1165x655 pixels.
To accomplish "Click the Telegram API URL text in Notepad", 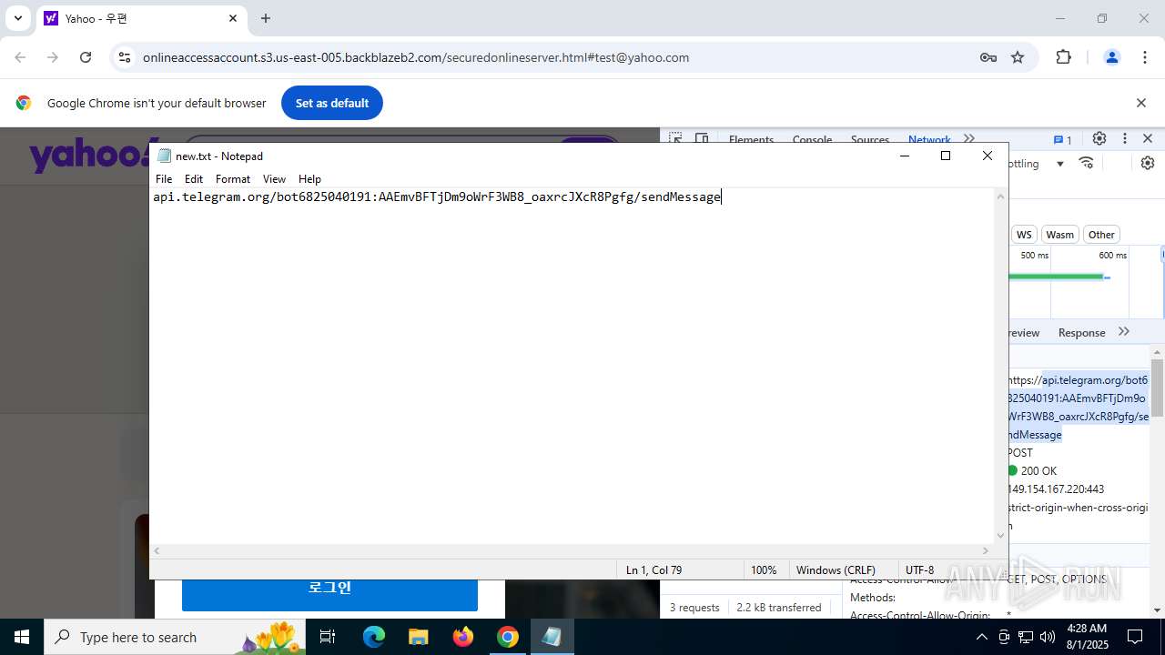I will [x=437, y=197].
